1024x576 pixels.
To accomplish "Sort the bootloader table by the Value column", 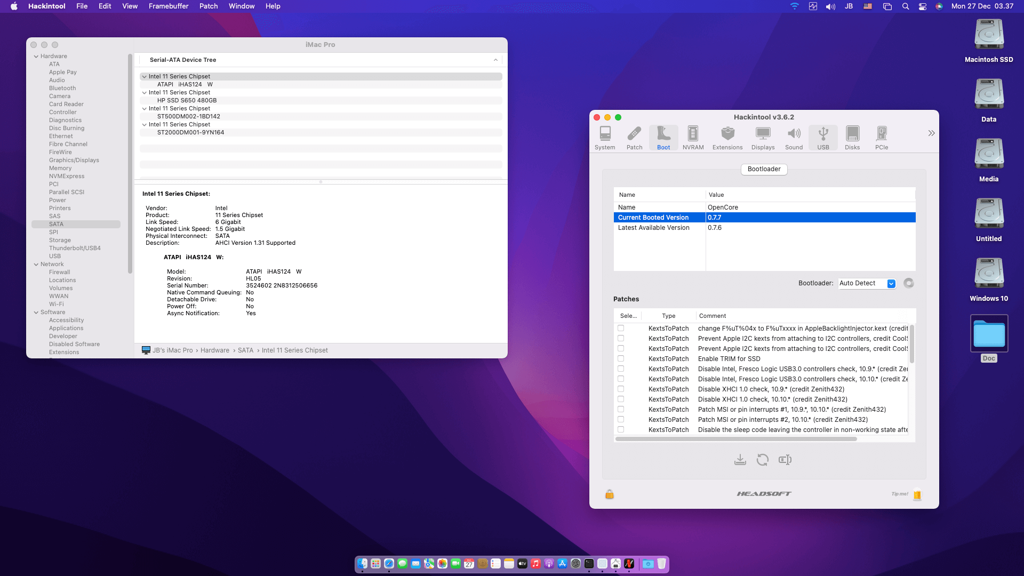I will 811,195.
